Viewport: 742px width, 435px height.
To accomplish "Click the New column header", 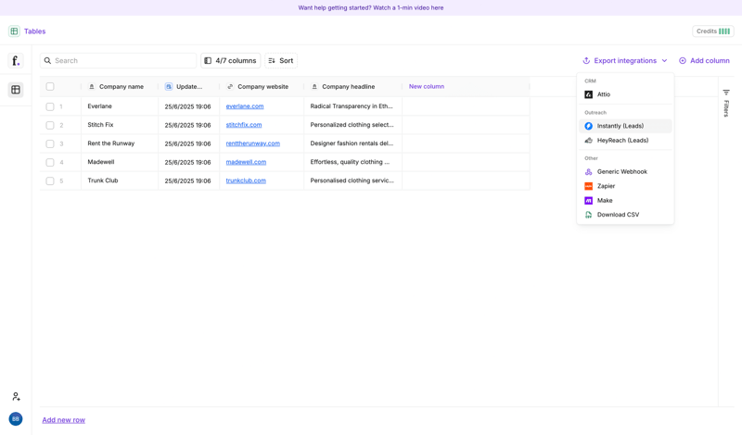I will pyautogui.click(x=427, y=86).
